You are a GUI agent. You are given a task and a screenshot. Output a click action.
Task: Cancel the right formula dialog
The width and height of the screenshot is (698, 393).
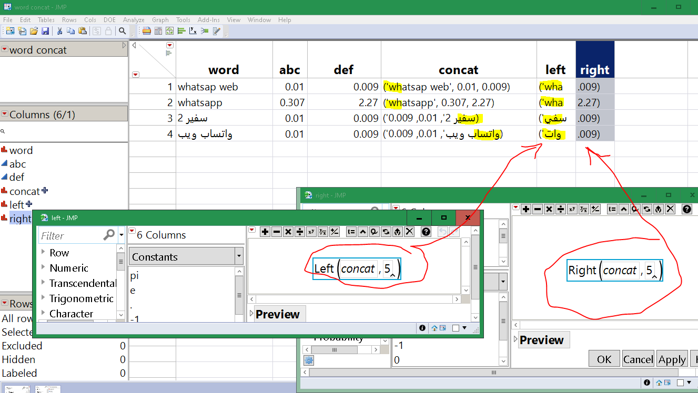tap(638, 358)
